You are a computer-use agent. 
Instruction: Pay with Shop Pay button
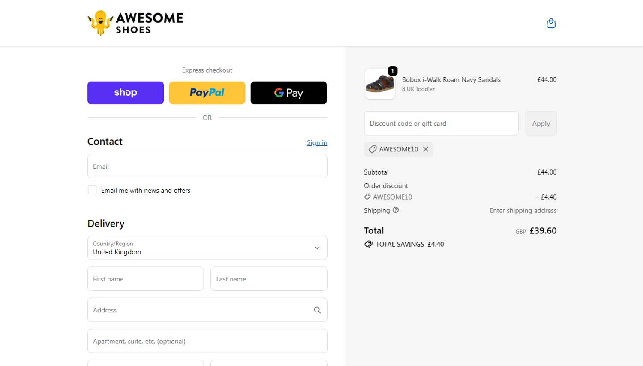tap(126, 93)
